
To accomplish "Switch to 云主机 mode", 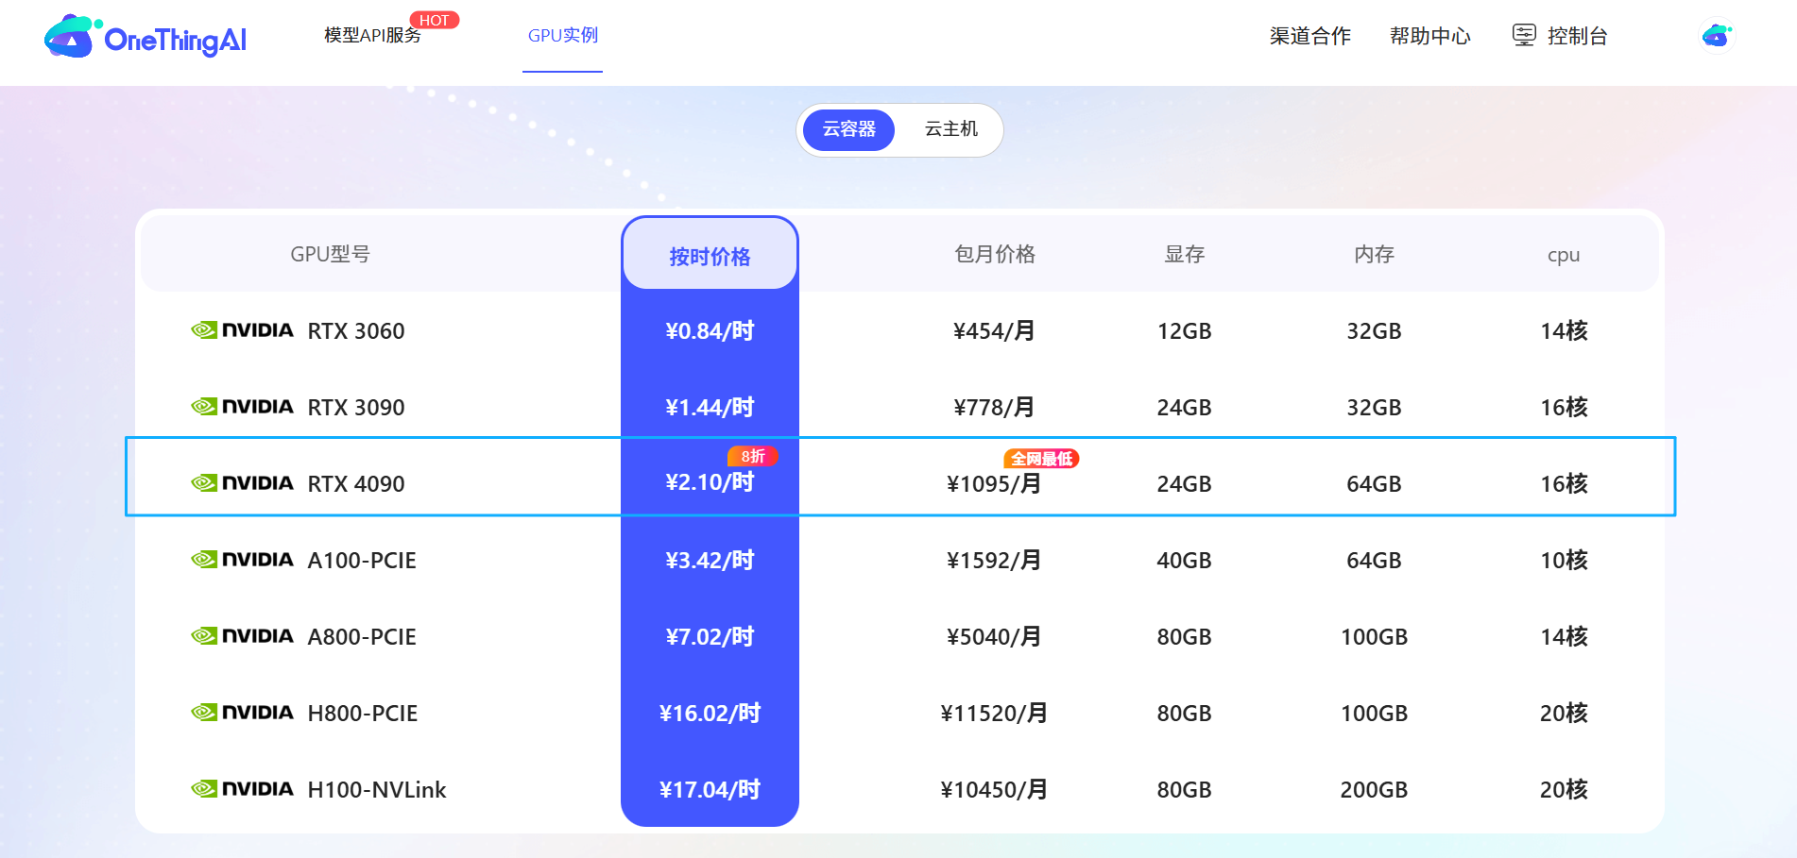I will coord(950,129).
